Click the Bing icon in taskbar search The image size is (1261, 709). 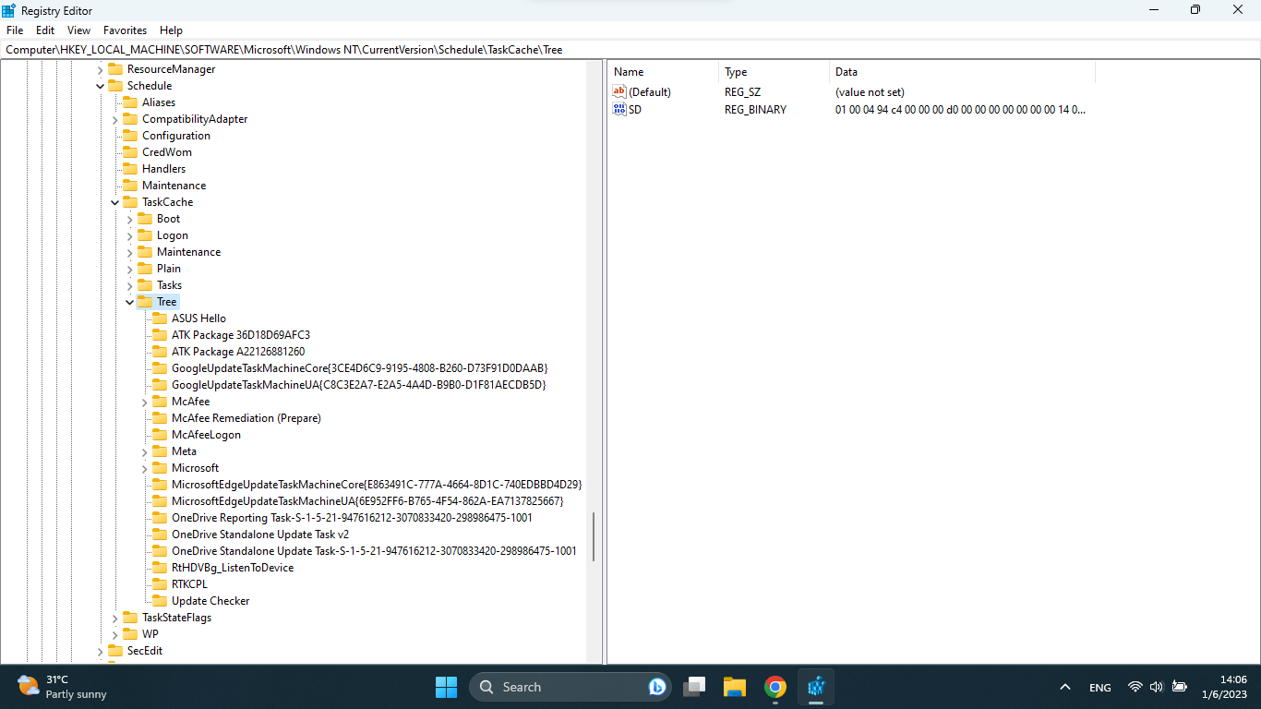tap(657, 687)
